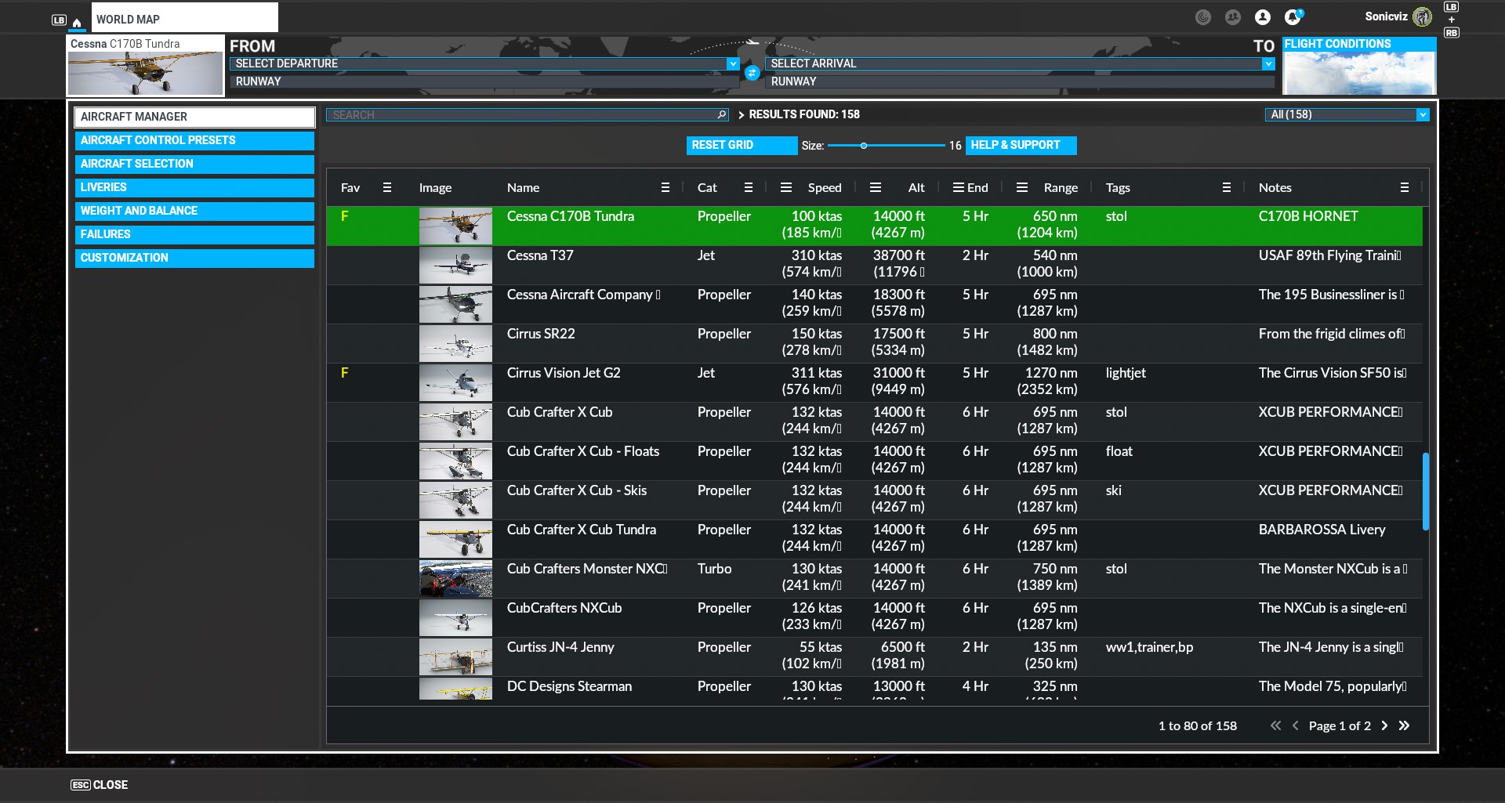Jump to the first page arrow
The image size is (1505, 803).
(x=1275, y=725)
